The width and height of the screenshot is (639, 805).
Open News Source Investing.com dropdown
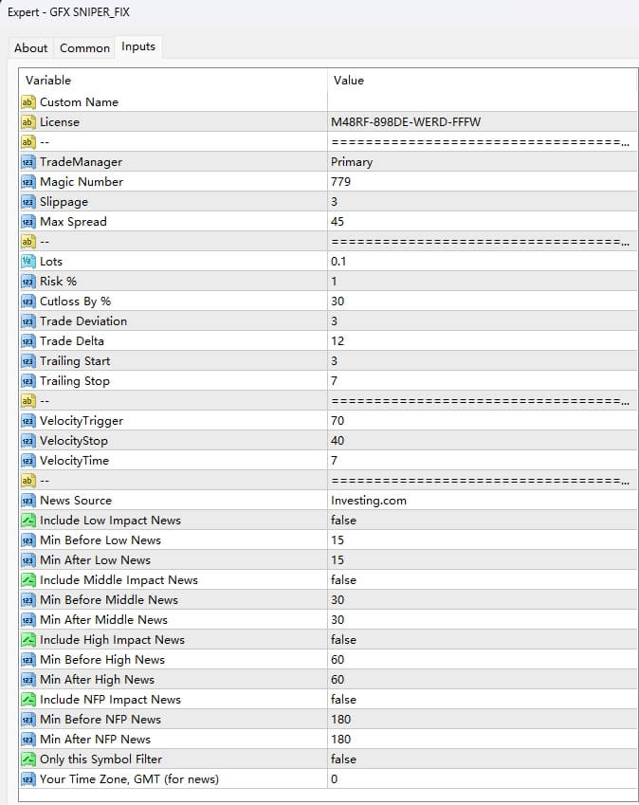pos(483,501)
